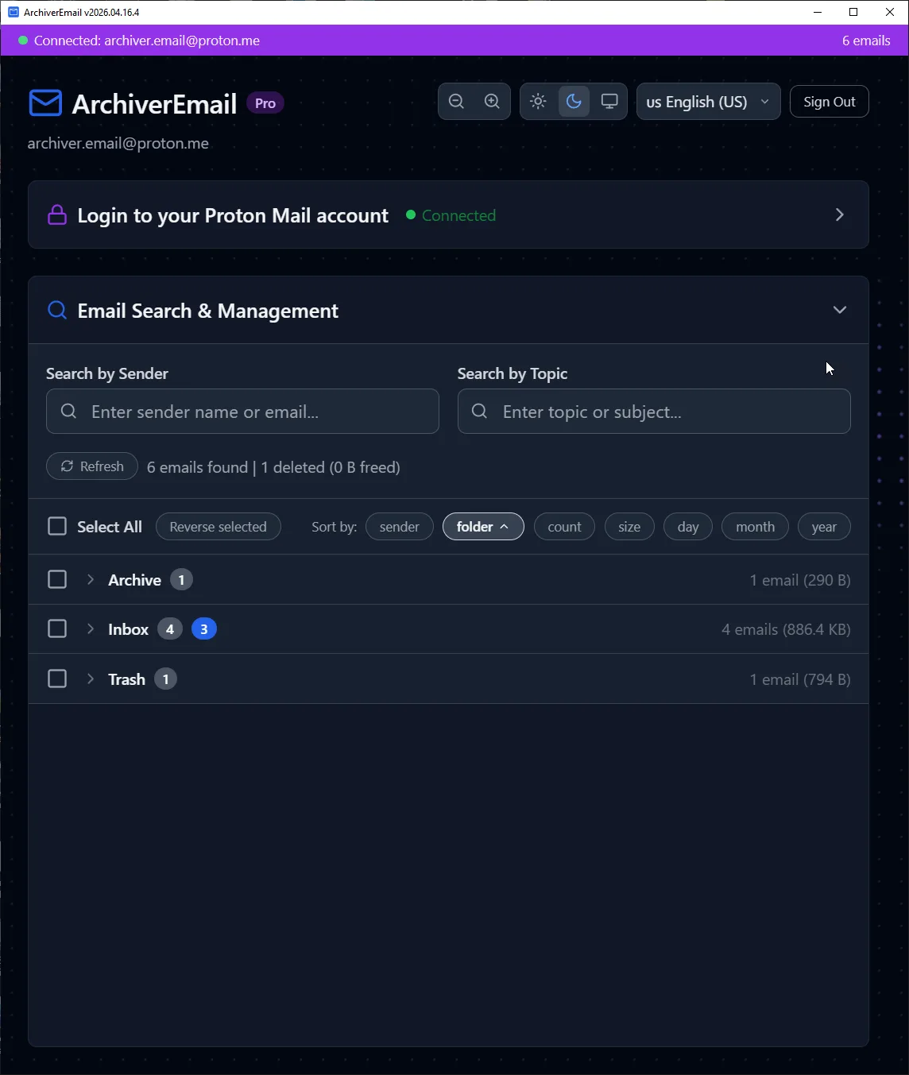The width and height of the screenshot is (909, 1075).
Task: Click Inbox unread badge 3
Action: 204,629
